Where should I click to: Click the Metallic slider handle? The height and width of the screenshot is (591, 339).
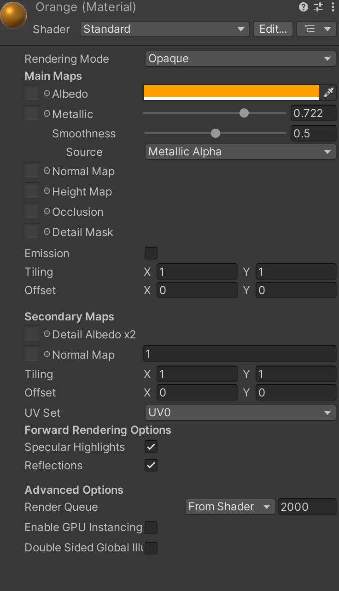tap(244, 113)
